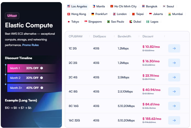Click the arrow button for 8C 16G plan

[174, 106]
